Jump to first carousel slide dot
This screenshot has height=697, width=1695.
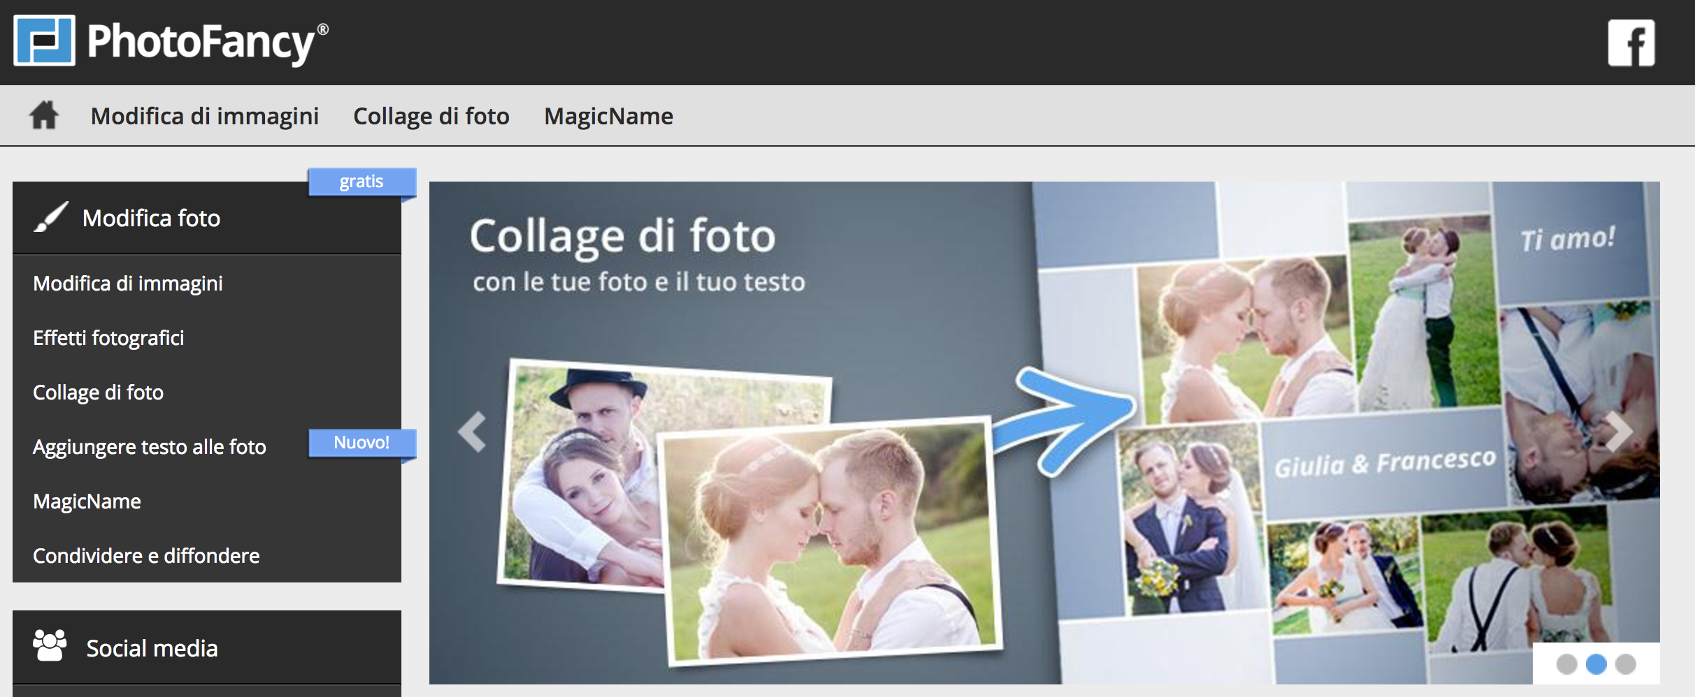[1567, 664]
